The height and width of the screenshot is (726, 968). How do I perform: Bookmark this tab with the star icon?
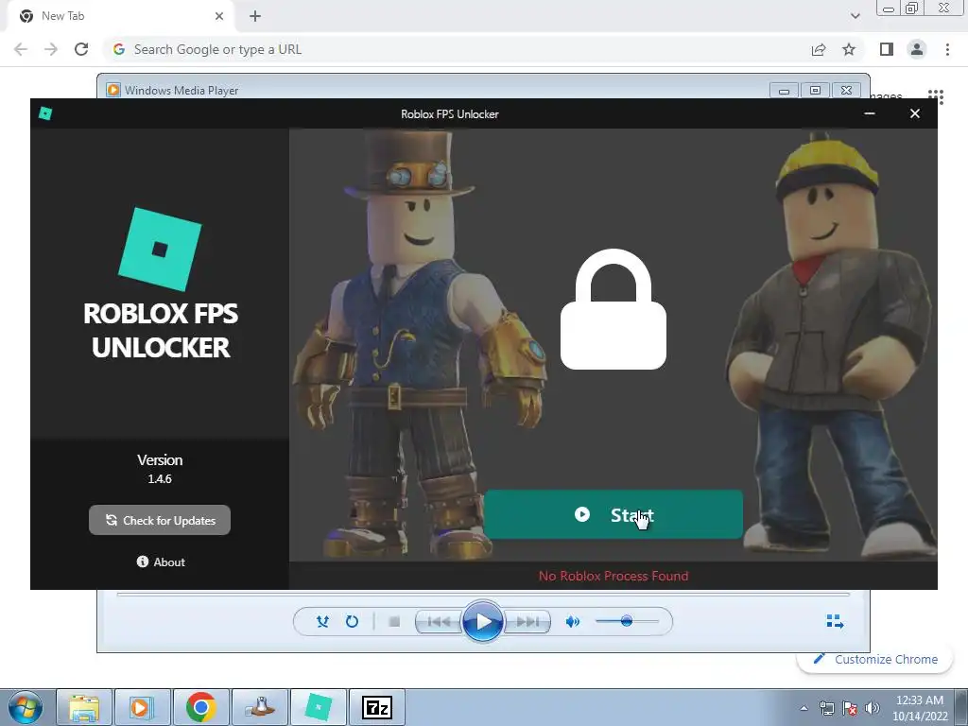(x=849, y=49)
